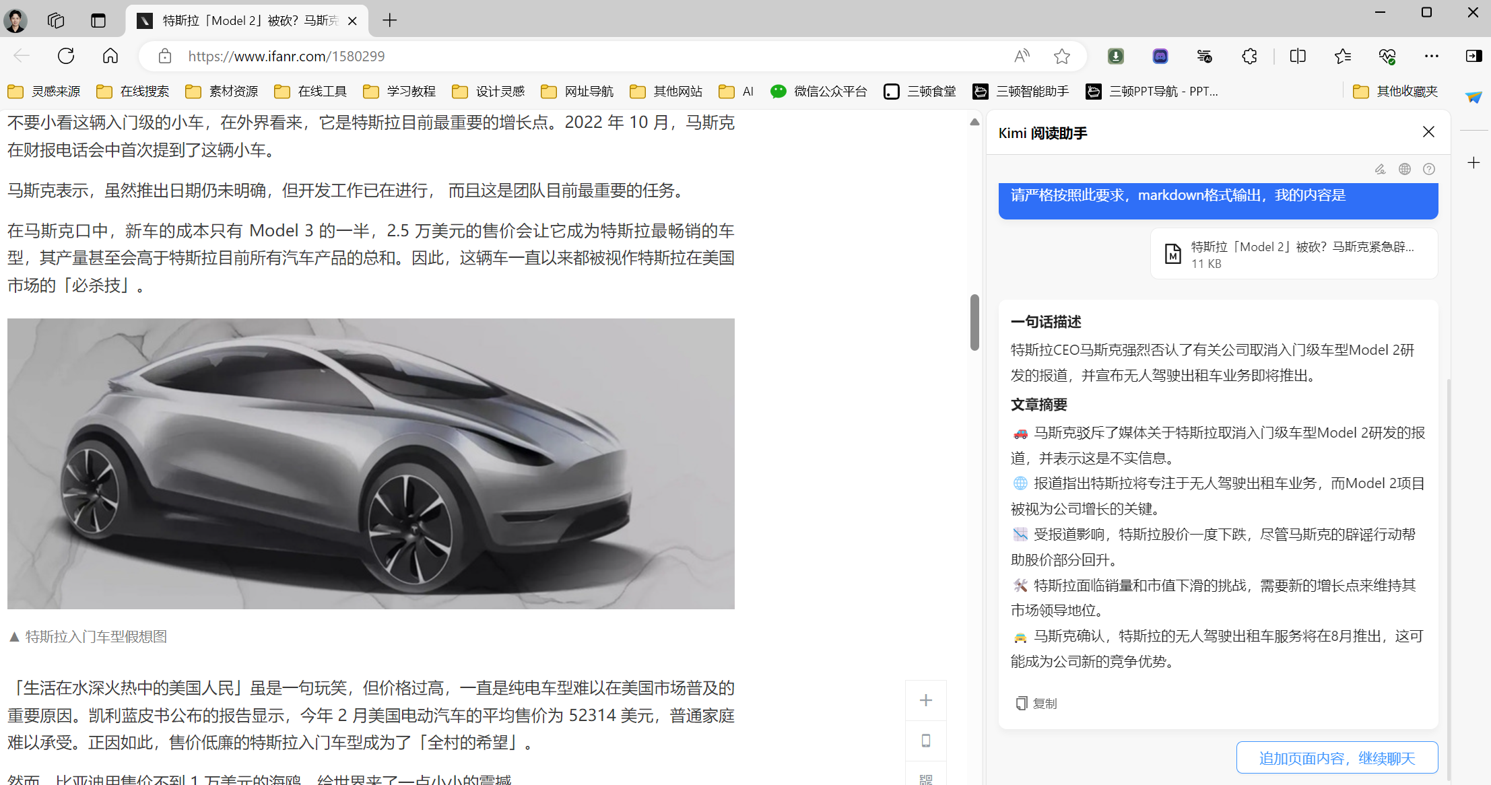This screenshot has height=785, width=1491.
Task: Click the floating mobile phone icon
Action: tap(926, 741)
